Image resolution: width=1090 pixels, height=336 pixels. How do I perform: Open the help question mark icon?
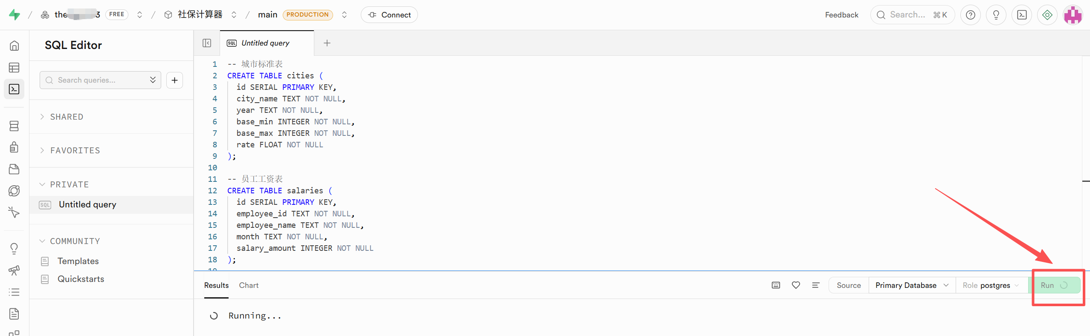tap(971, 15)
